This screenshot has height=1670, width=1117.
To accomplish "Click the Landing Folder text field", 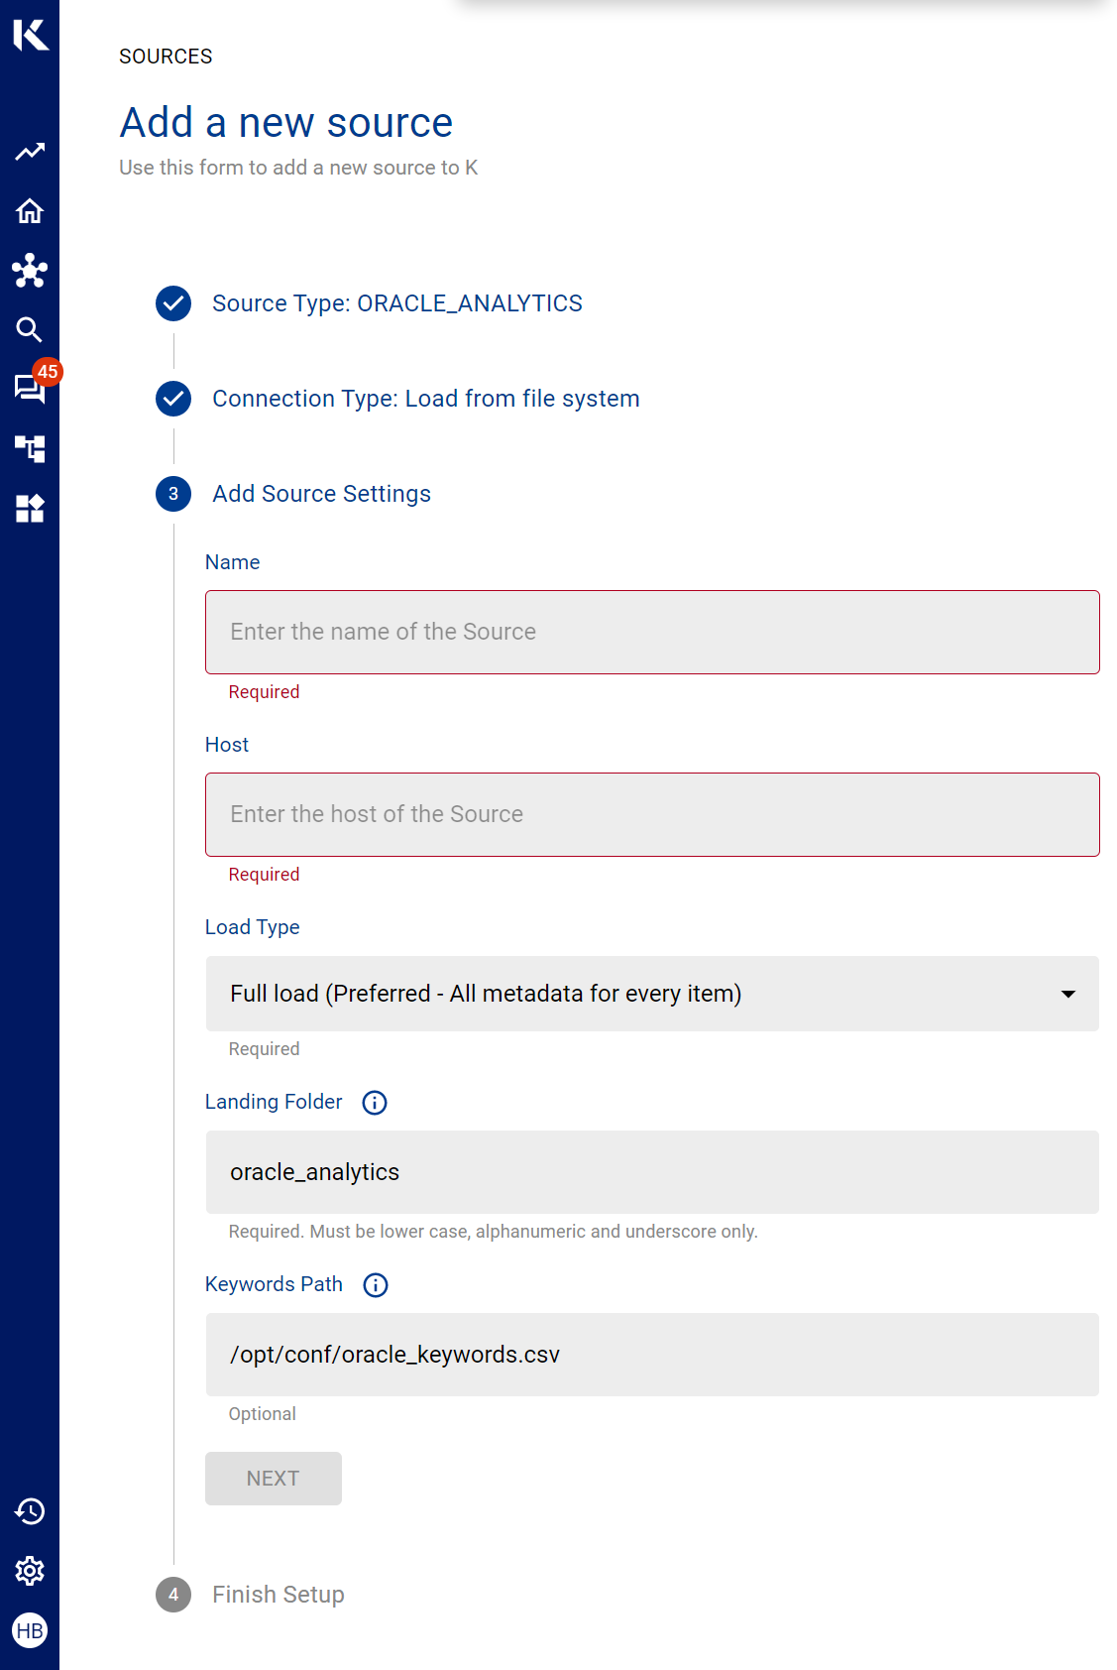I will click(x=651, y=1172).
